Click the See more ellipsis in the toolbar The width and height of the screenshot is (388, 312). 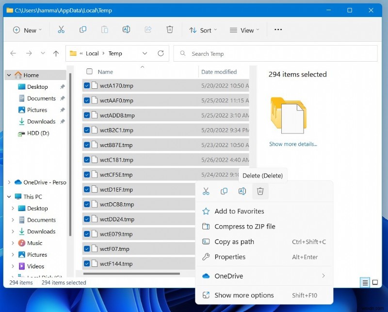pyautogui.click(x=278, y=30)
